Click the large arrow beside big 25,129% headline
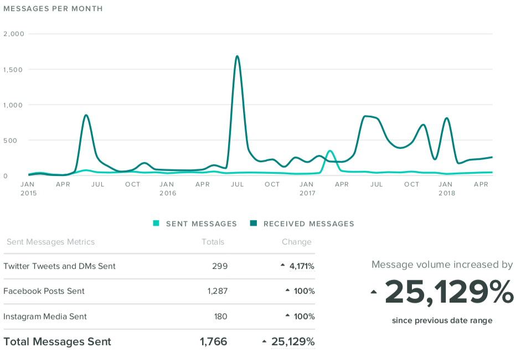This screenshot has height=359, width=526. 375,292
